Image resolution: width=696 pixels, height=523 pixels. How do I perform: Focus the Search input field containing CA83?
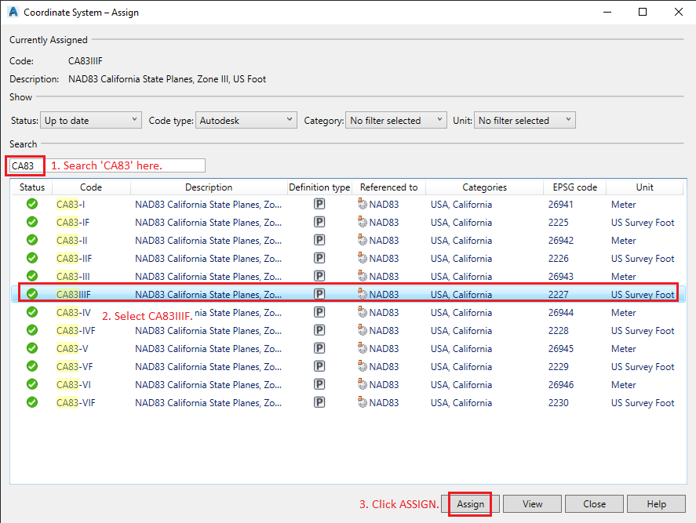[107, 165]
